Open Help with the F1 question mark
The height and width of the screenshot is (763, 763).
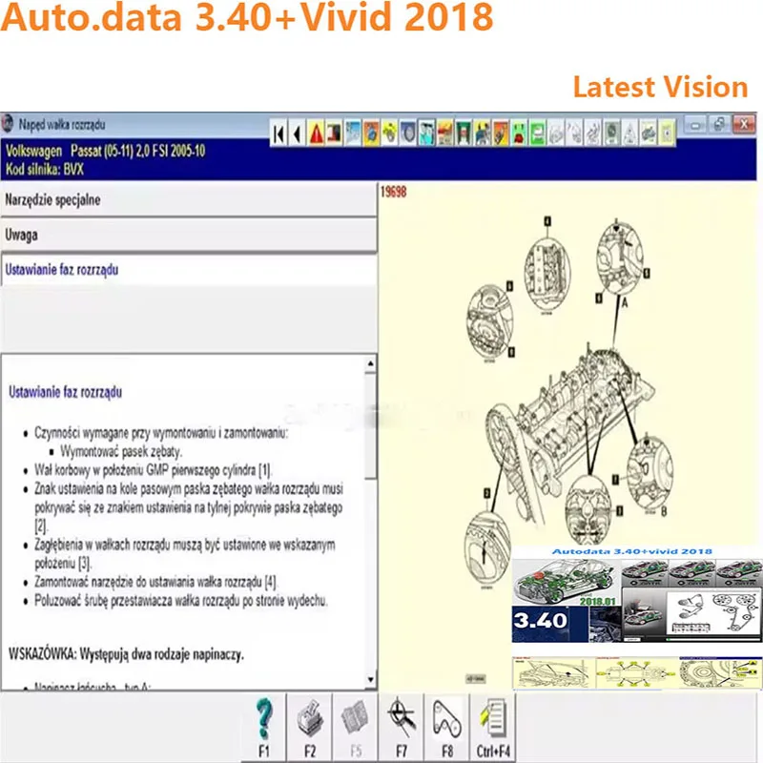click(264, 728)
